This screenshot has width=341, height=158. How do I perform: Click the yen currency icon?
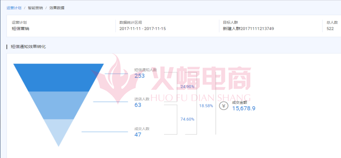[x=223, y=106]
